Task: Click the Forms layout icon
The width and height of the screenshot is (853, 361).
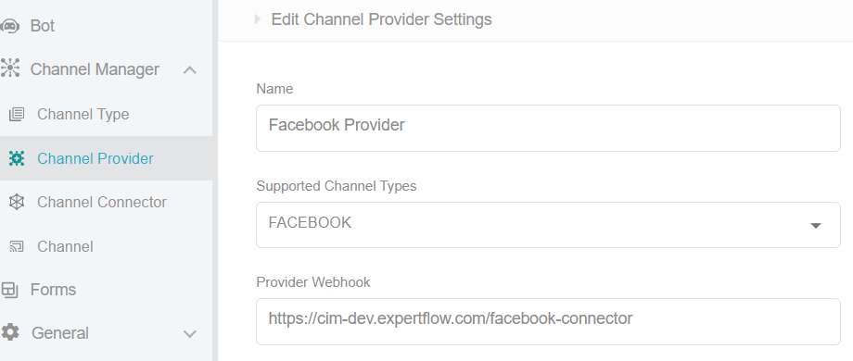Action: pyautogui.click(x=9, y=290)
